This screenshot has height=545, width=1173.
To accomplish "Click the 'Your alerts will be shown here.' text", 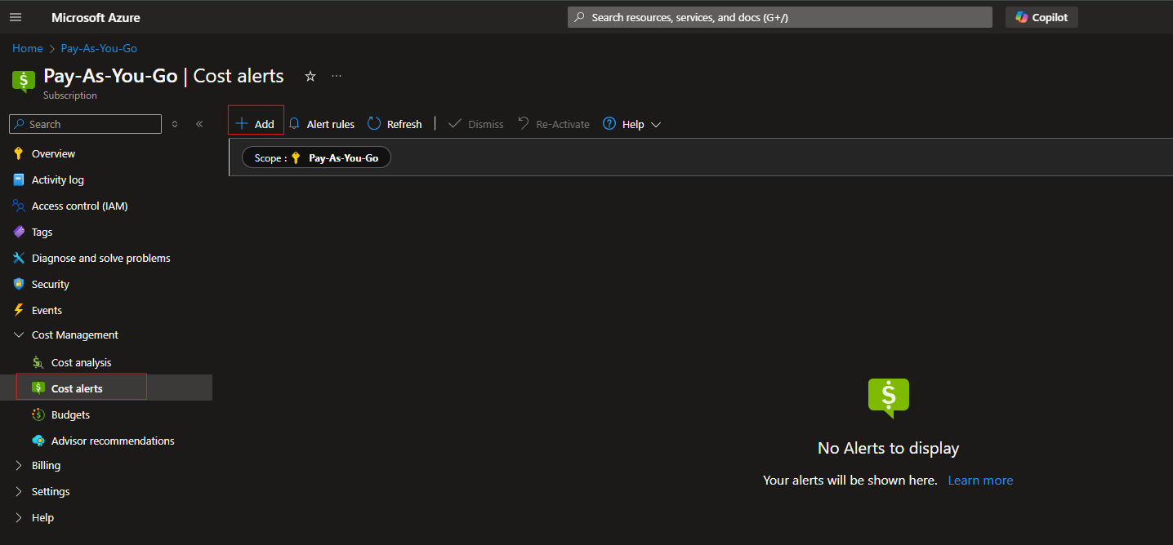I will [850, 481].
